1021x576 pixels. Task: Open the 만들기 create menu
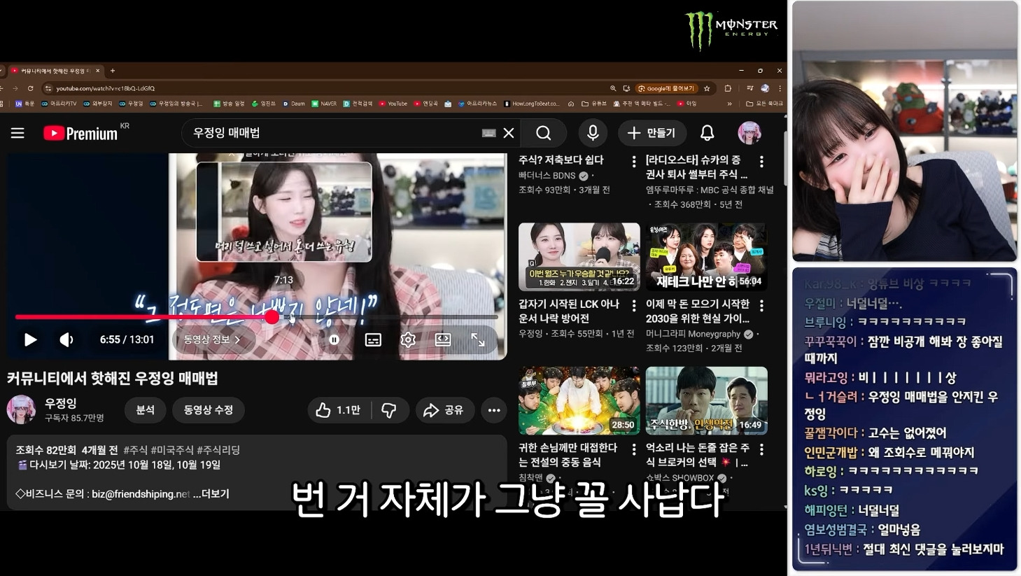tap(652, 133)
